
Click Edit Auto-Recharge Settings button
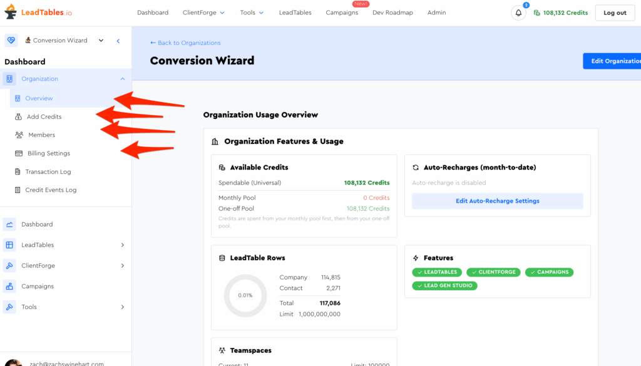(x=497, y=201)
